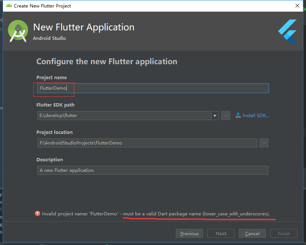
Task: Expand the Flutter SDK path dropdown arrow
Action: (x=215, y=116)
